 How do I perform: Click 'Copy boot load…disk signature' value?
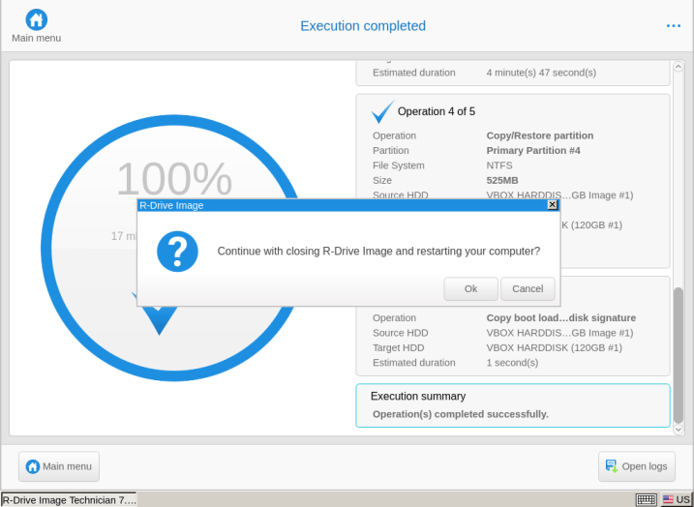[x=561, y=317]
